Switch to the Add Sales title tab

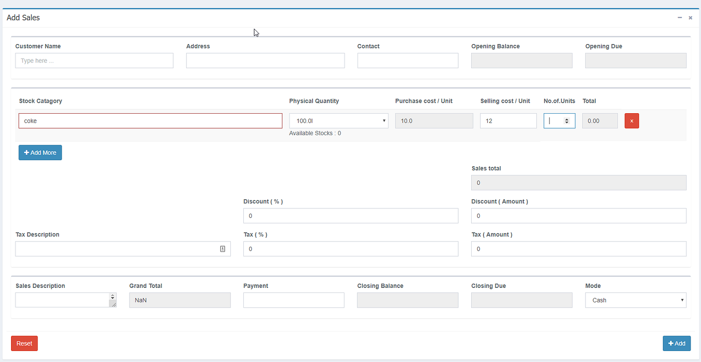(23, 18)
